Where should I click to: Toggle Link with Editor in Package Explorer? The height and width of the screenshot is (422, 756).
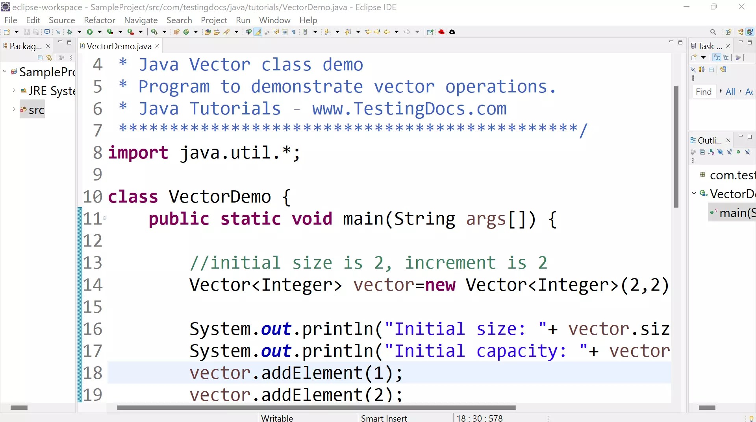(x=49, y=58)
